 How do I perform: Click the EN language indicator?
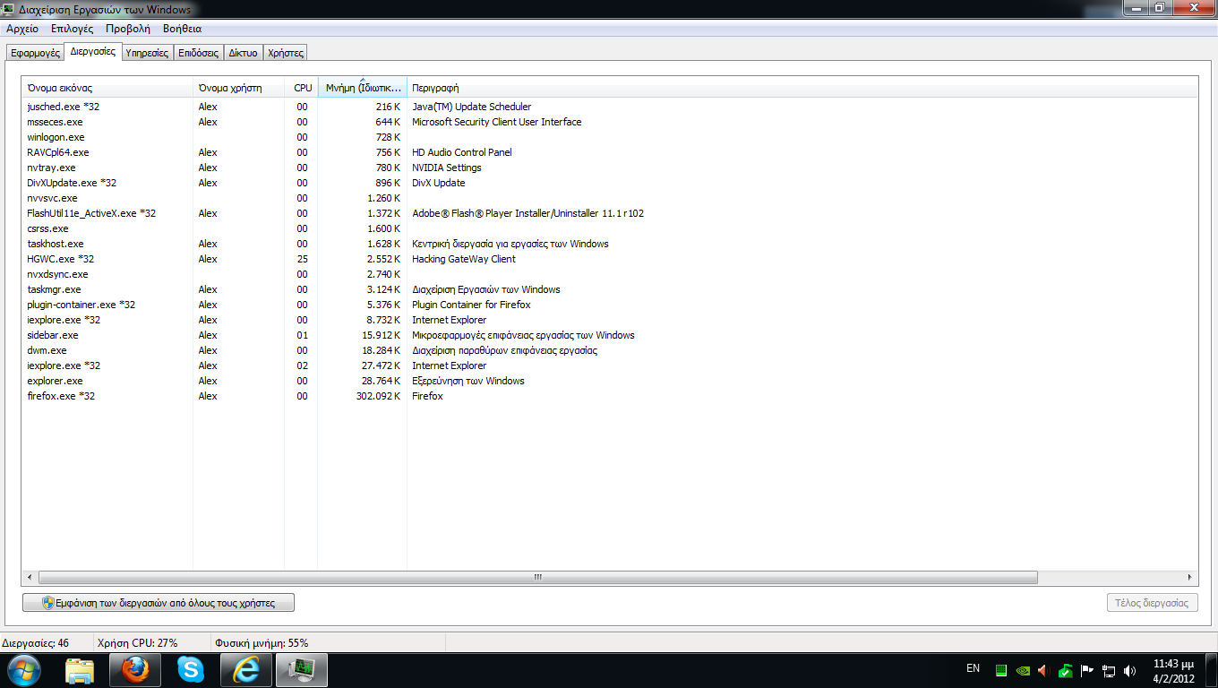click(973, 668)
